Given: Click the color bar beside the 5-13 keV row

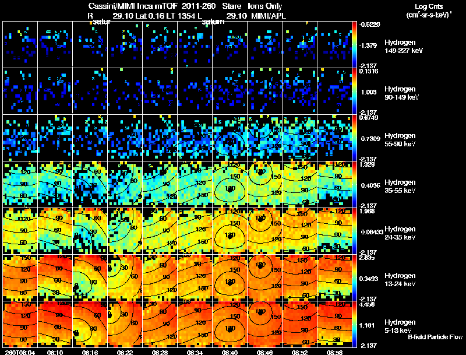Looking at the screenshot, I should (354, 325).
